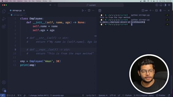
Task: Toggle the secondary side bar layout icon
Action: click(x=165, y=5)
